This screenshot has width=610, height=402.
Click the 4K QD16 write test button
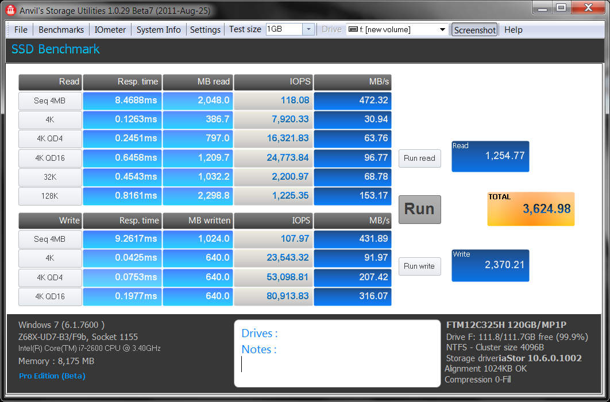(49, 297)
